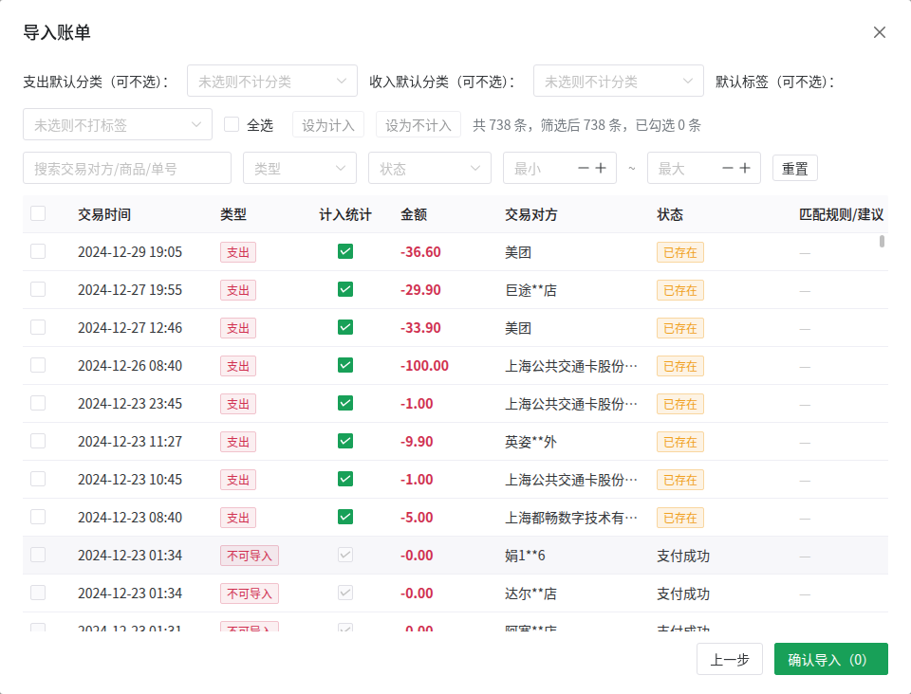This screenshot has height=694, width=911.
Task: Decrease the 最大 amount with minus
Action: [x=728, y=168]
